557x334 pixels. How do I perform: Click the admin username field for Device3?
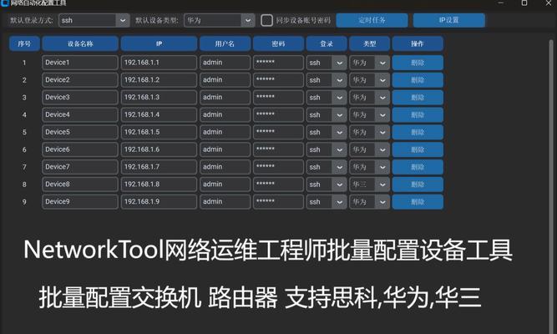(x=225, y=98)
